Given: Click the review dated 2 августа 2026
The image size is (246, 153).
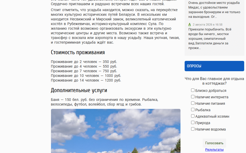Looking at the screenshot, I should click(208, 25).
